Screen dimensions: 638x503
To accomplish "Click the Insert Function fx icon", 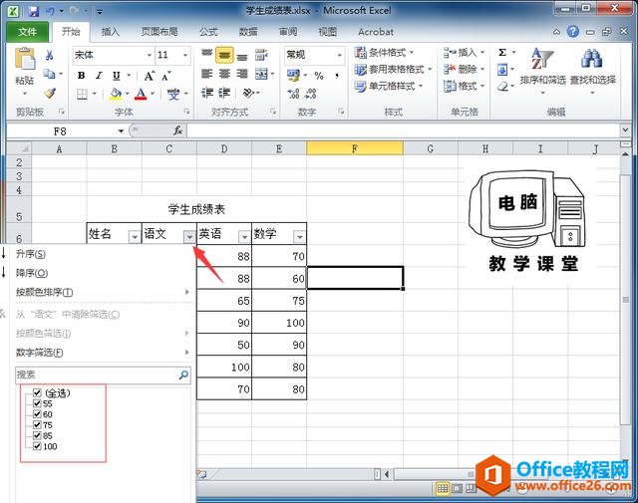I will click(177, 130).
